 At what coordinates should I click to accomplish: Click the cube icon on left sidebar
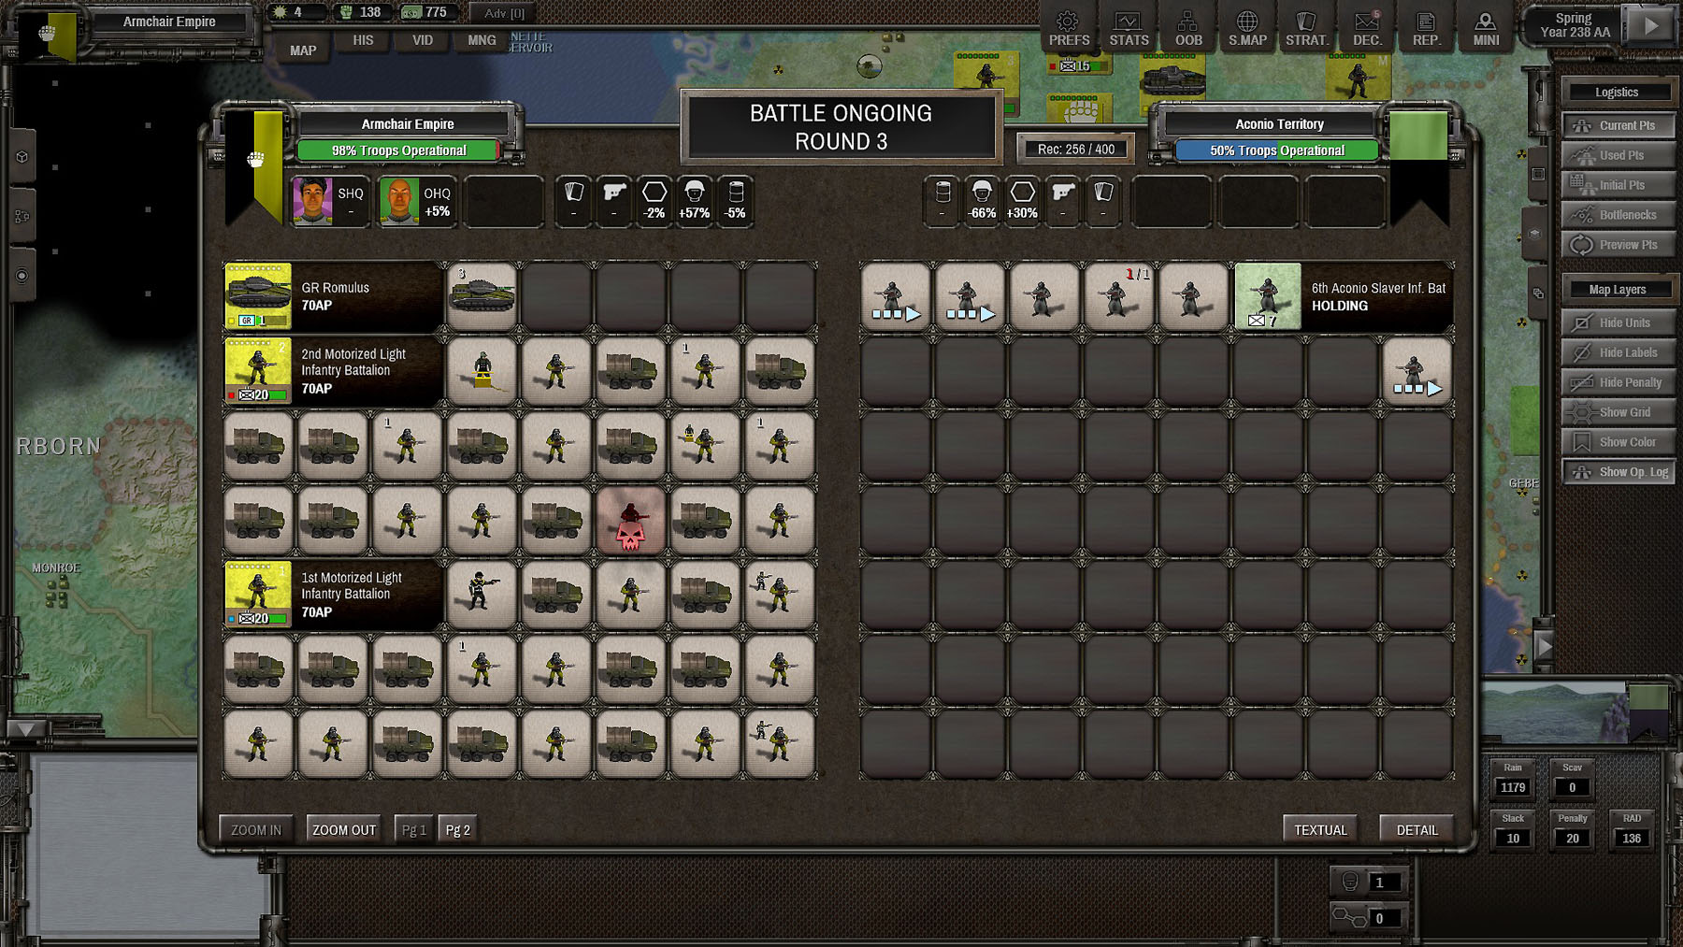coord(22,157)
